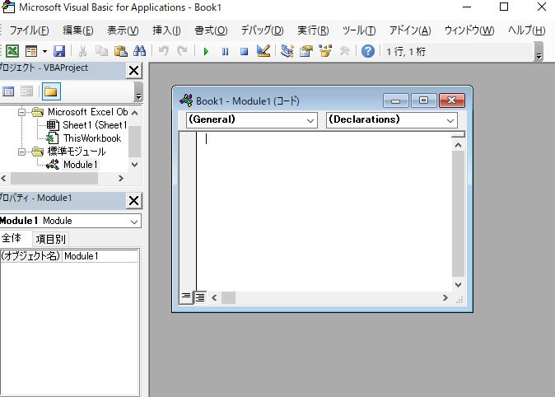Collapse the Microsoft Excel Objects tree node
This screenshot has height=397, width=555.
[x=21, y=112]
